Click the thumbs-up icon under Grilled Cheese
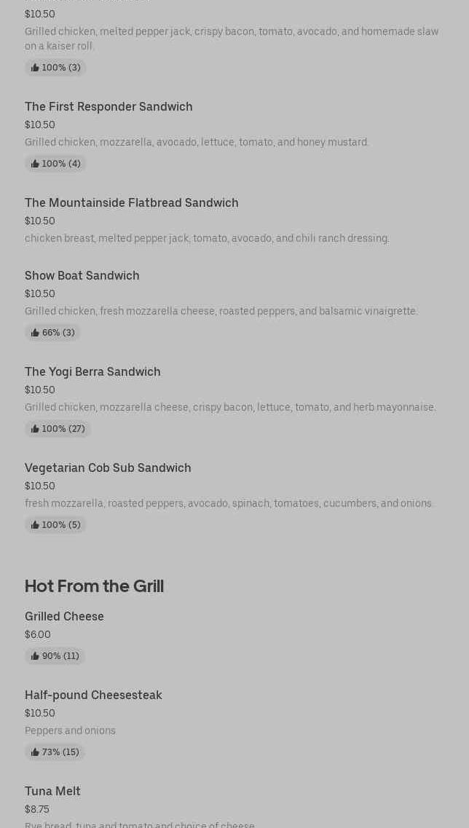The height and width of the screenshot is (828, 469). point(35,656)
